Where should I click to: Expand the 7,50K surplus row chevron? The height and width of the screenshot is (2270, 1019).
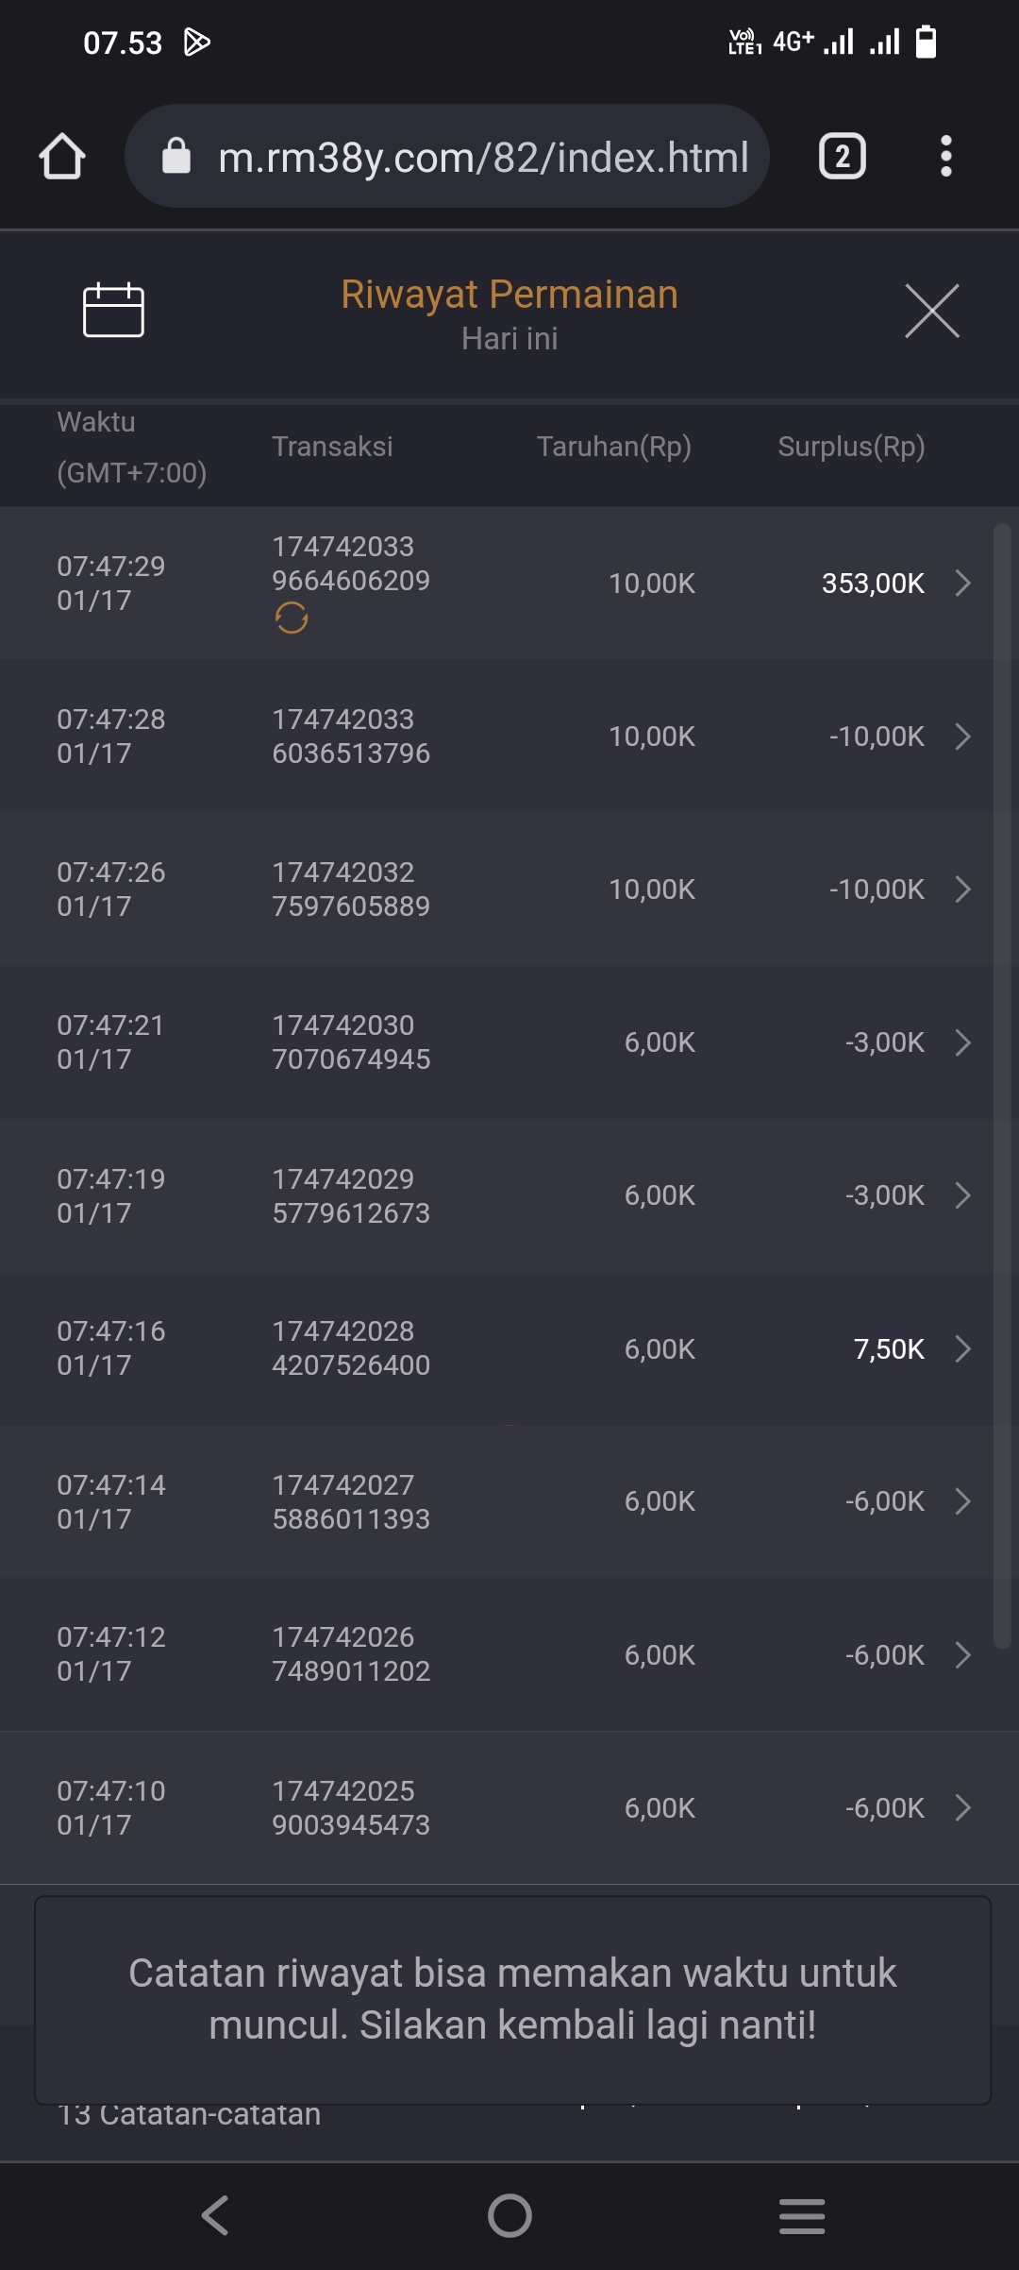[x=962, y=1348]
